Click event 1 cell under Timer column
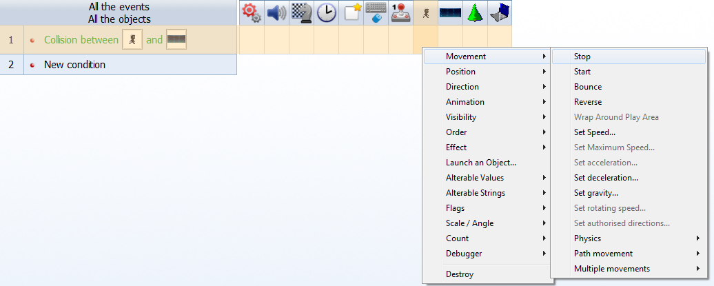 click(x=326, y=39)
